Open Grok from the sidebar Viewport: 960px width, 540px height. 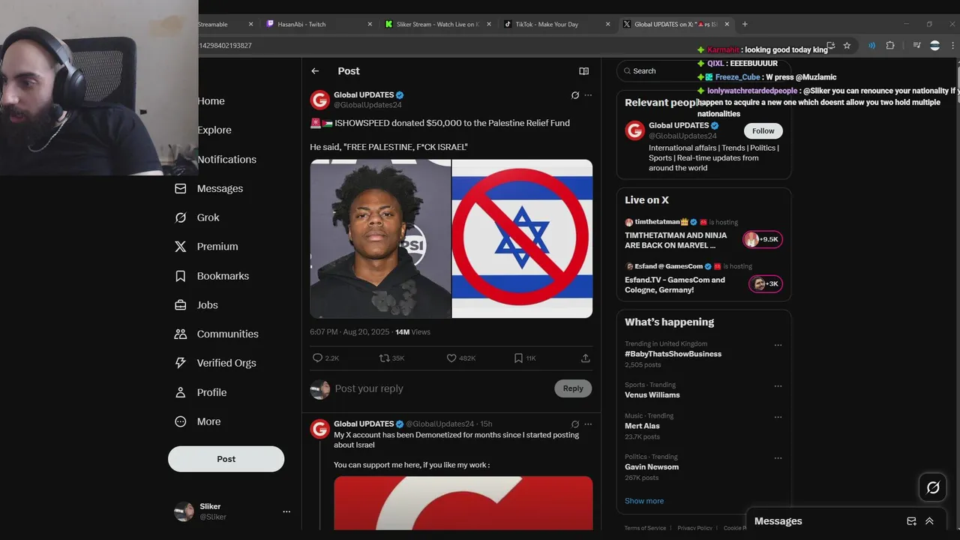(x=196, y=217)
